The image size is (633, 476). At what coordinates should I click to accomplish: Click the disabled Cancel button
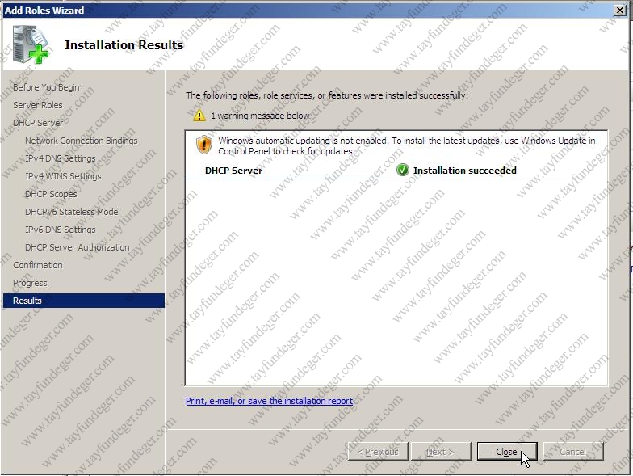click(573, 451)
